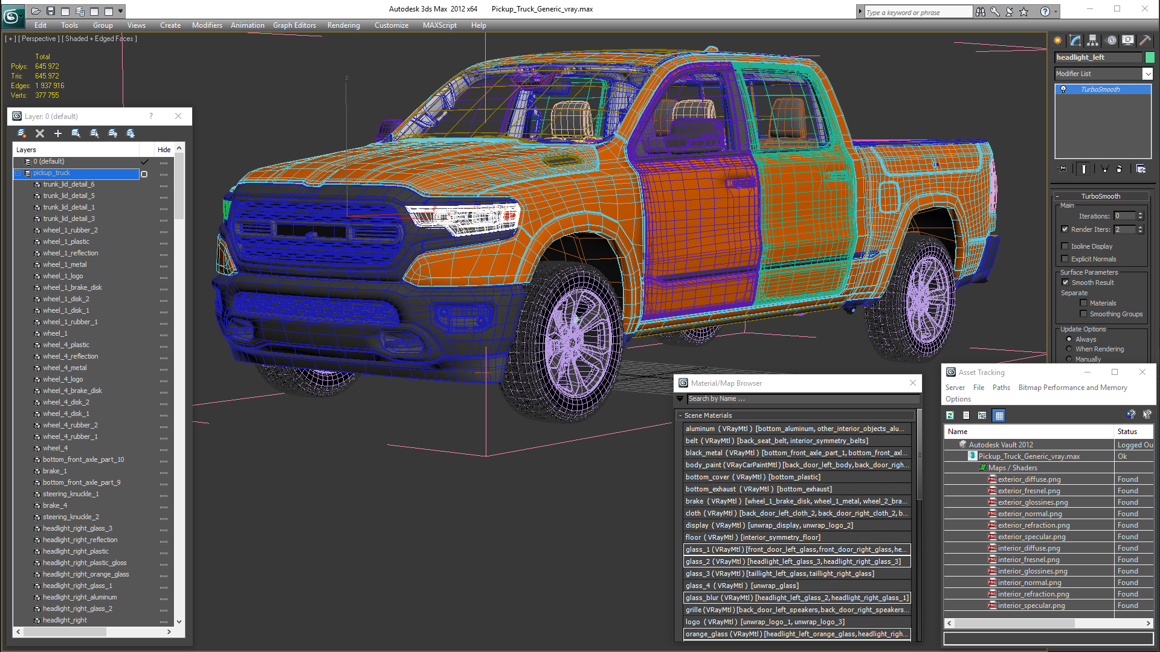Select the When Rendering radio button
The height and width of the screenshot is (652, 1160).
point(1069,349)
